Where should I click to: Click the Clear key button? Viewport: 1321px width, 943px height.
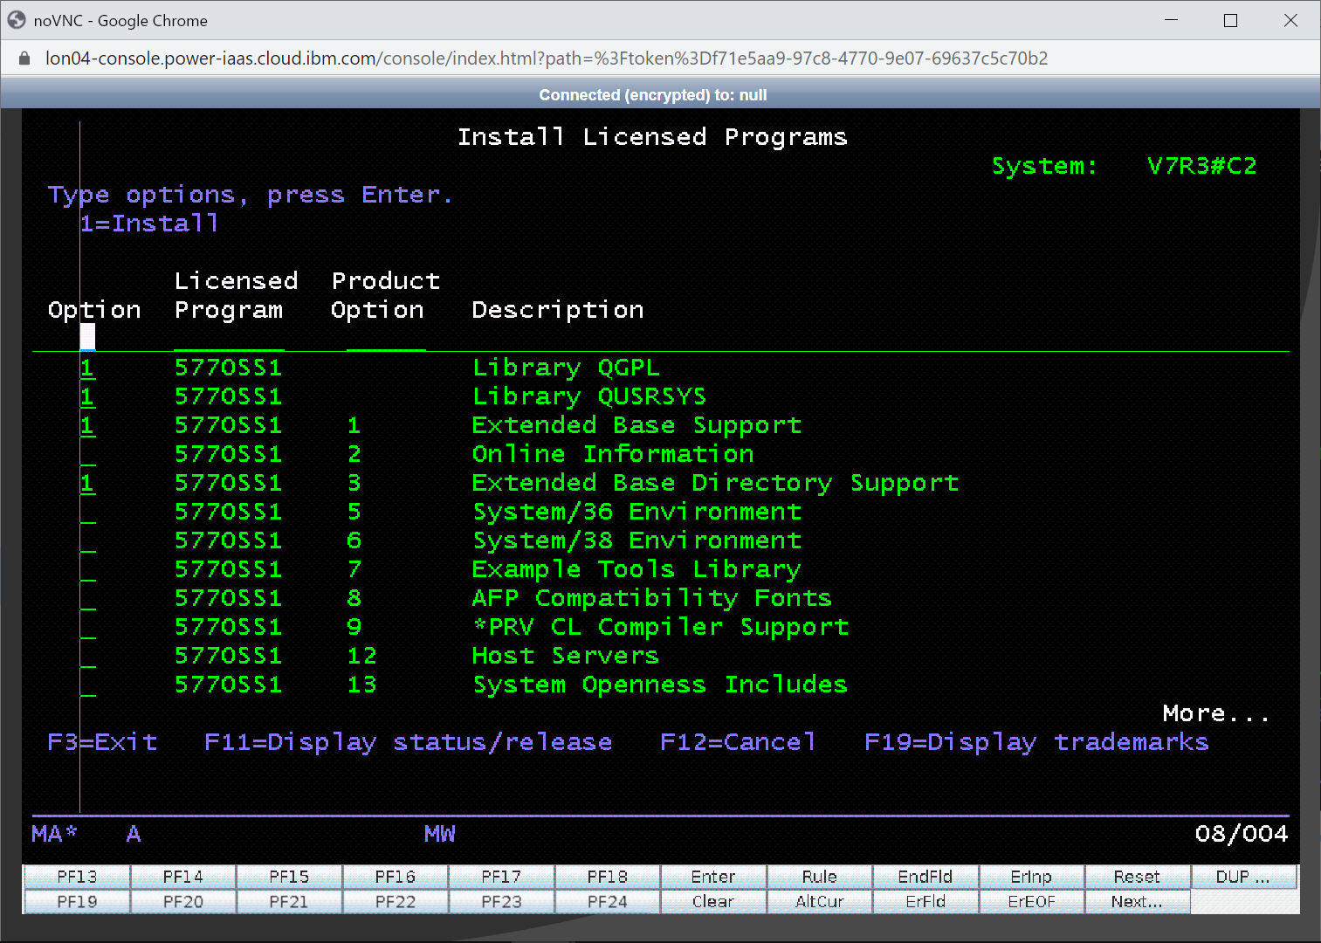[x=713, y=902]
